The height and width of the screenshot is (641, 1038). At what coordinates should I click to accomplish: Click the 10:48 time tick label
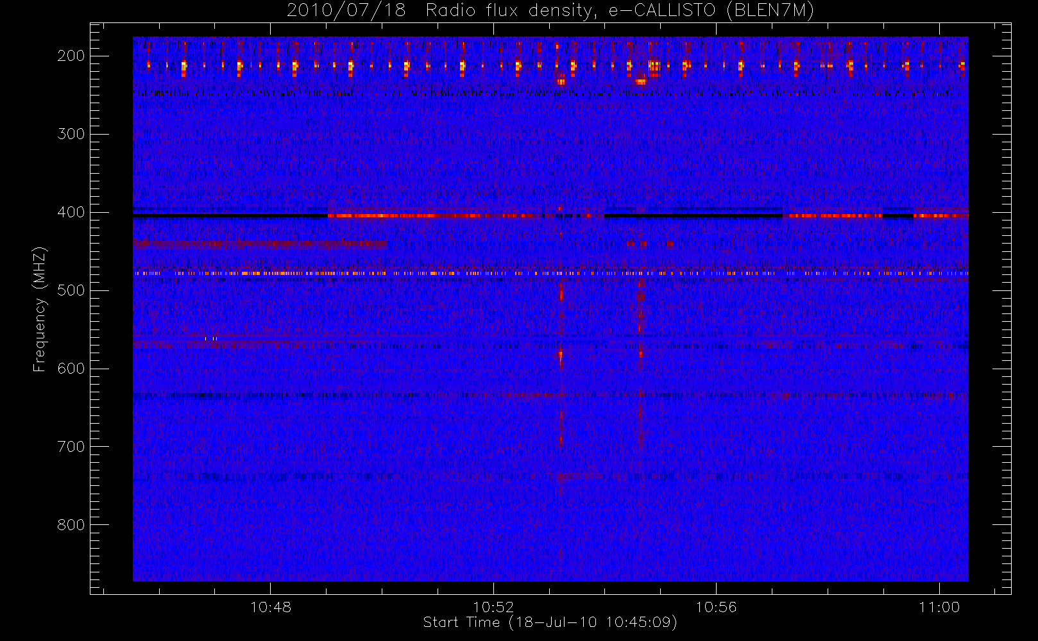click(x=271, y=607)
